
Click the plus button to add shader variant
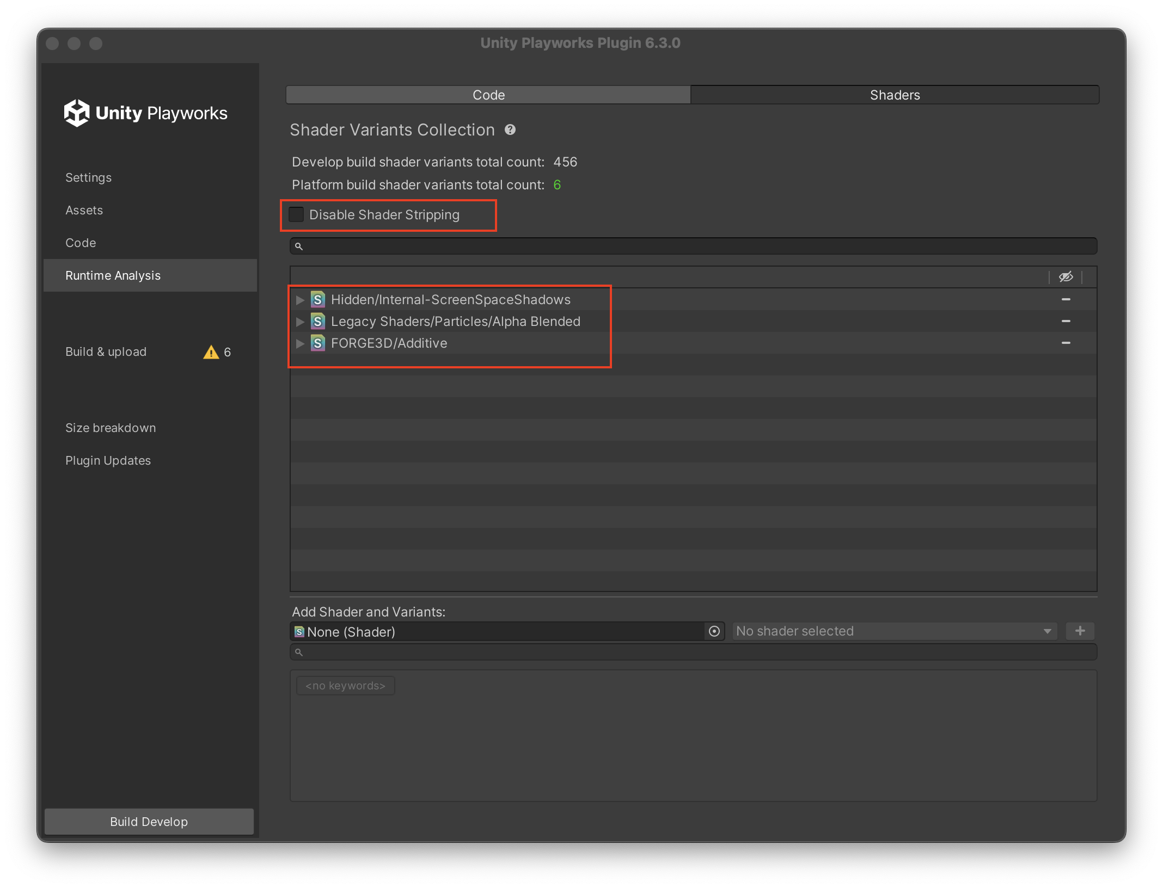pos(1080,631)
